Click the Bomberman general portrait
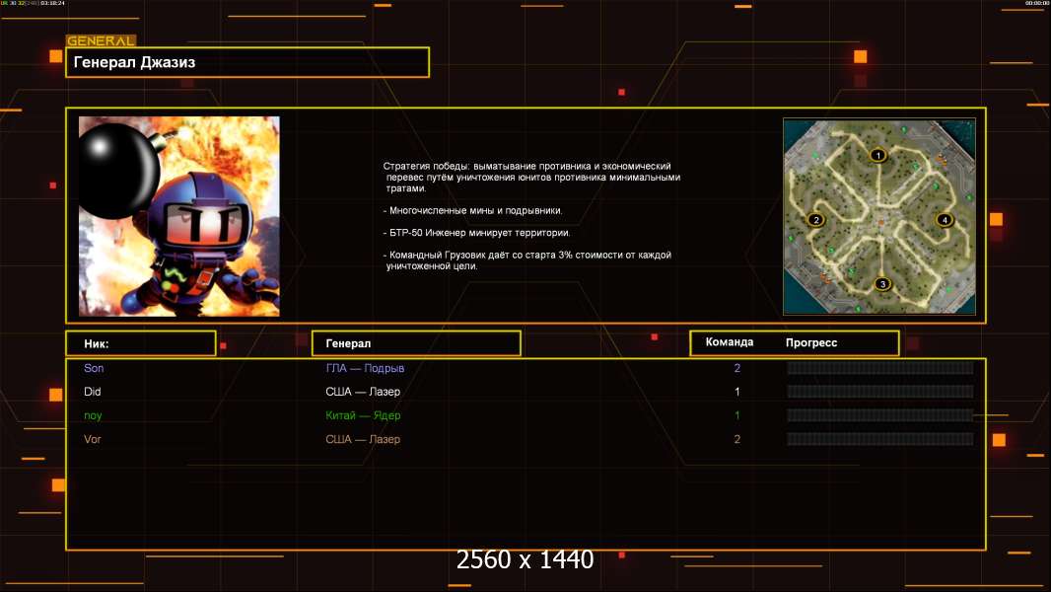This screenshot has width=1051, height=592. [179, 216]
